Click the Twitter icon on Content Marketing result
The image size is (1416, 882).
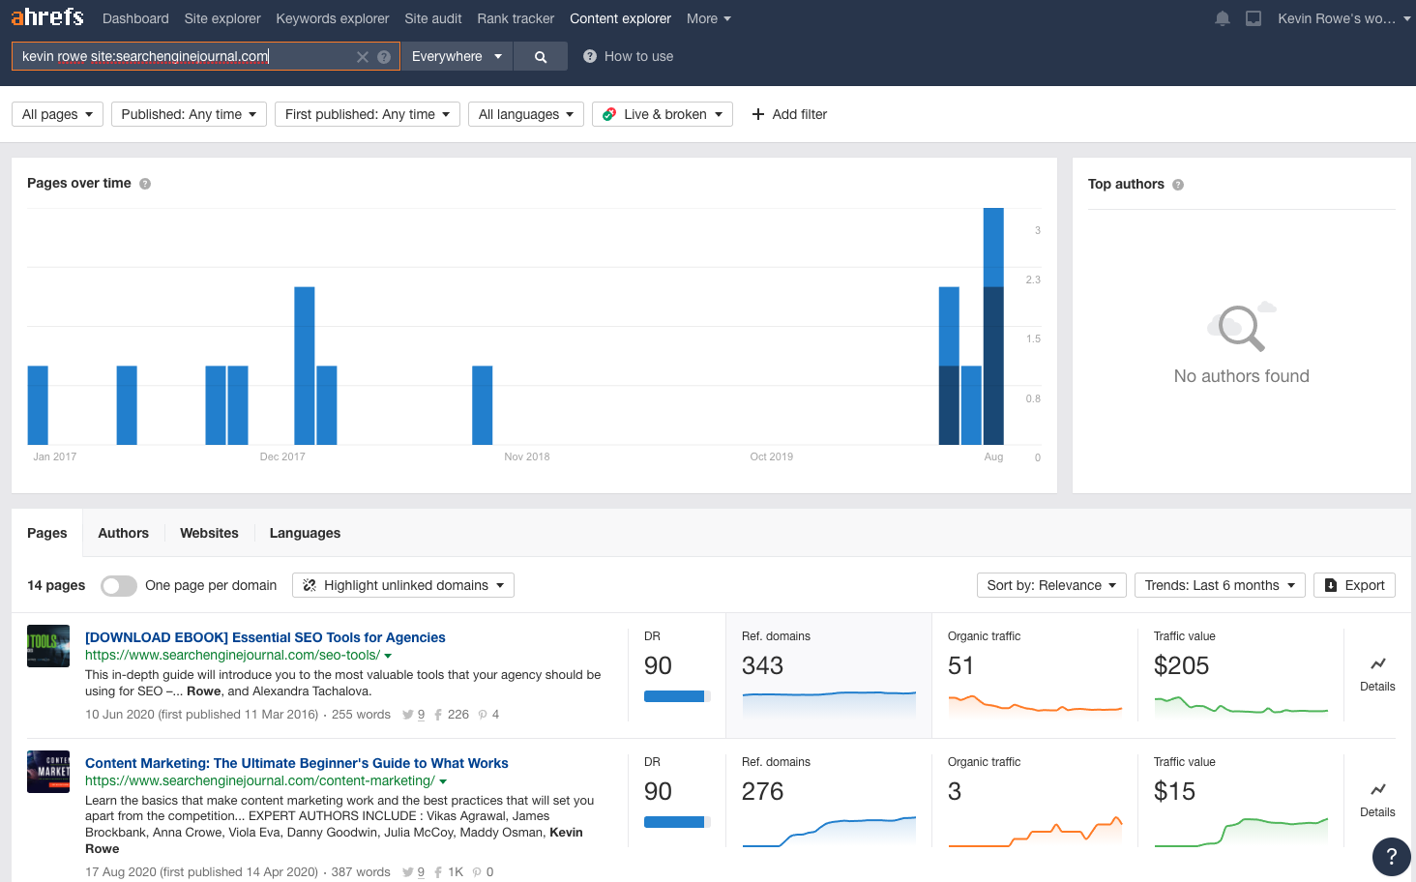pyautogui.click(x=407, y=872)
